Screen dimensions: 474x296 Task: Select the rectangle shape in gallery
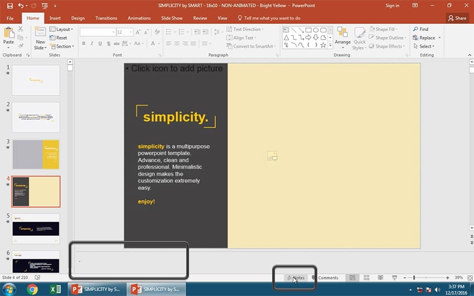[308, 30]
